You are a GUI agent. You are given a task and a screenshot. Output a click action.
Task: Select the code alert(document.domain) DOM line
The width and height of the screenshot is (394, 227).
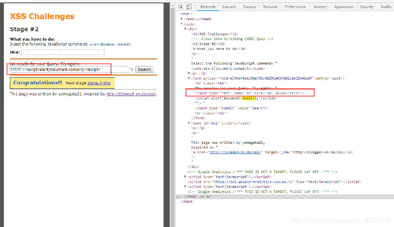tap(228, 69)
